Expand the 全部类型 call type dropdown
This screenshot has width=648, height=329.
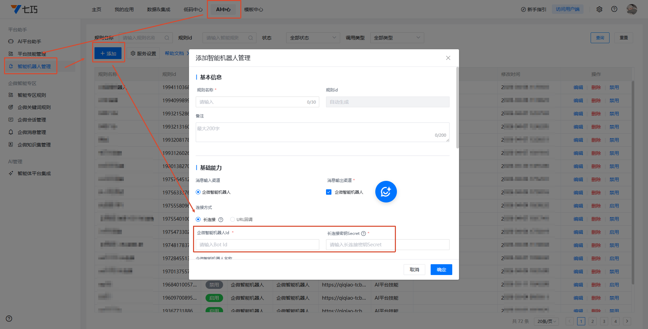(x=397, y=38)
